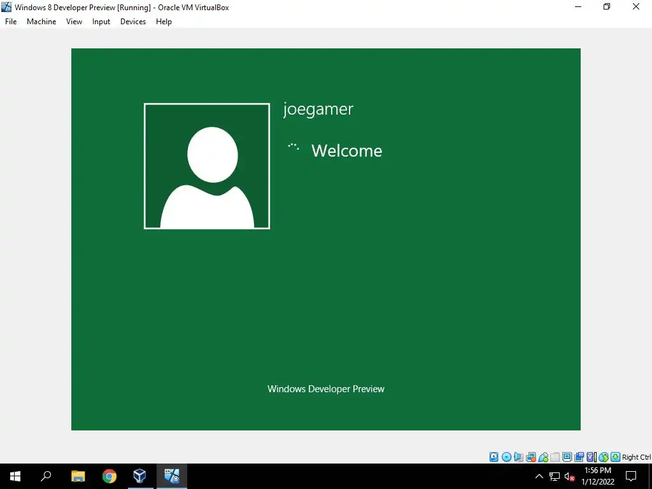This screenshot has width=652, height=489.
Task: Click the Windows Developer Preview label
Action: [325, 389]
